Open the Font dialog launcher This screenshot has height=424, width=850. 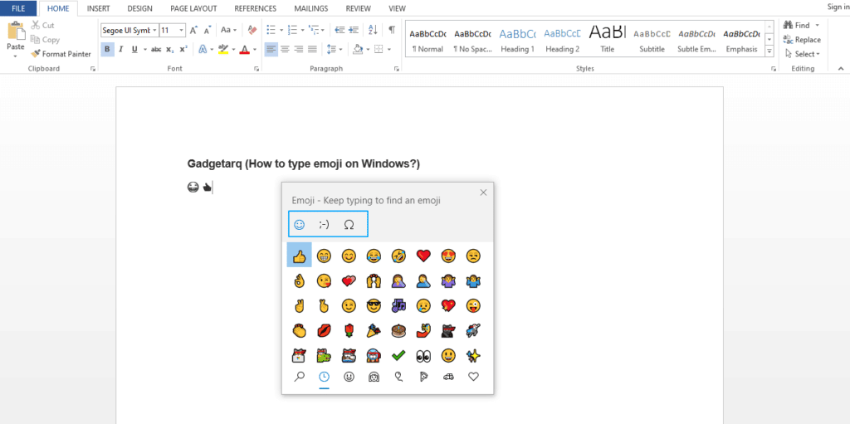pos(256,69)
